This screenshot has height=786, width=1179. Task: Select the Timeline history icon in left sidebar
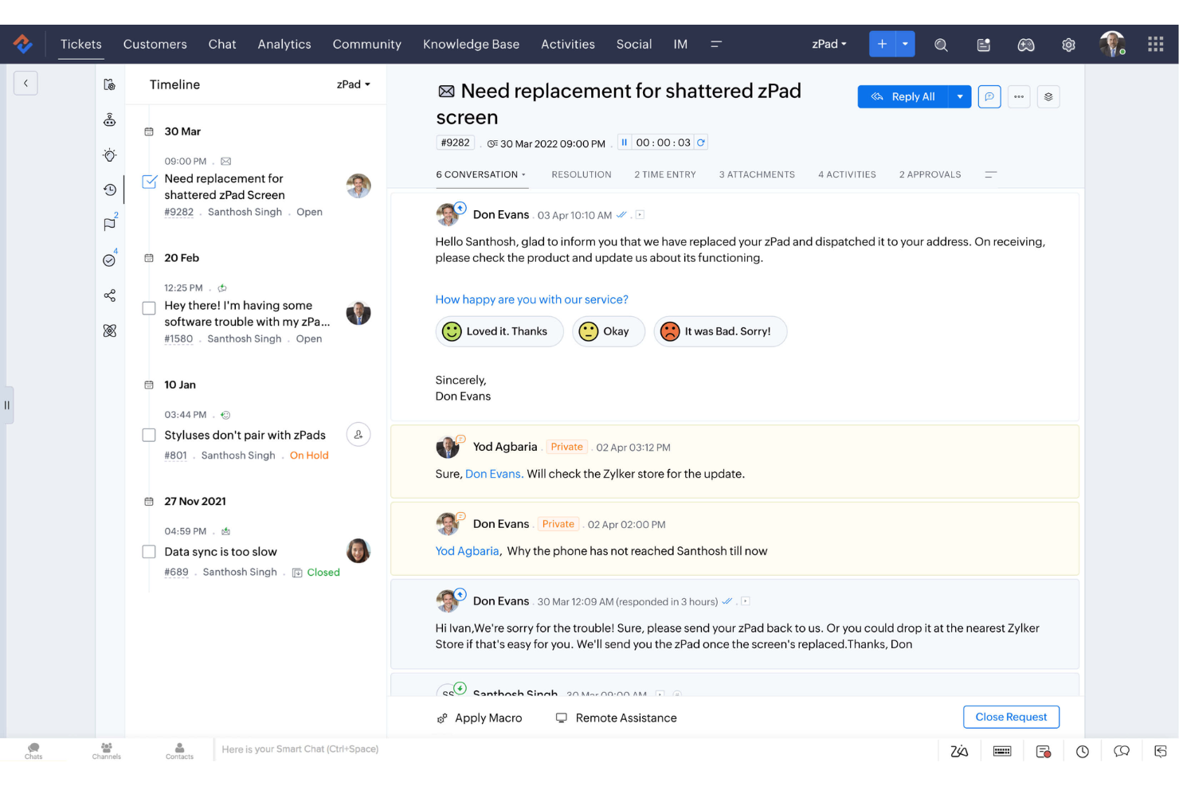(x=110, y=190)
